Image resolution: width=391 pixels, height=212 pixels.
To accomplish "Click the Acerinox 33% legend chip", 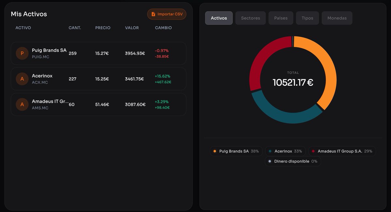I will 285,151.
